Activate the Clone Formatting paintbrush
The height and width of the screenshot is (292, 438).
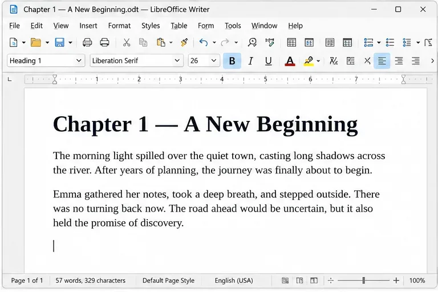click(184, 42)
